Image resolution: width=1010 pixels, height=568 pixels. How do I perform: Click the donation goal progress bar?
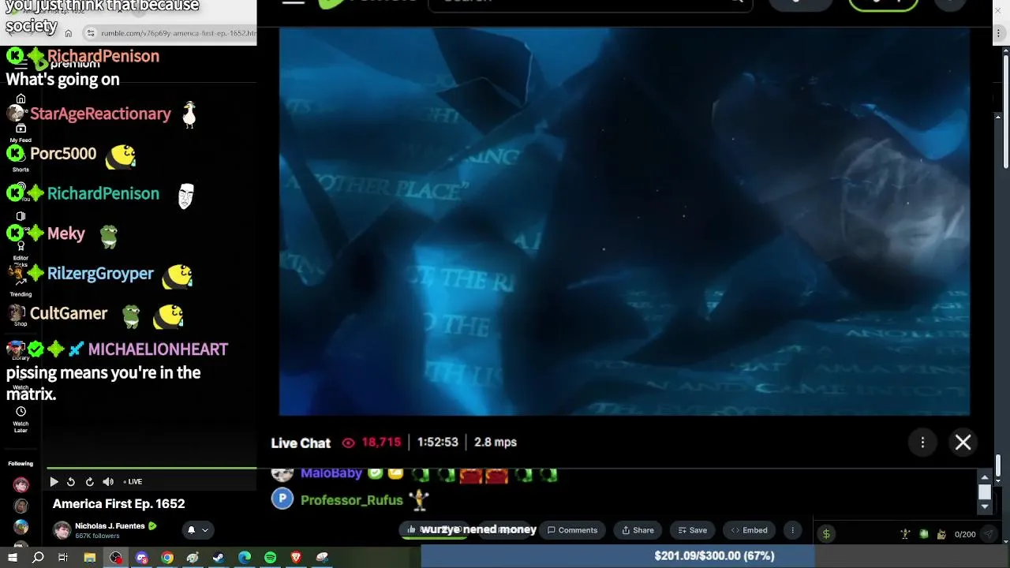click(714, 556)
